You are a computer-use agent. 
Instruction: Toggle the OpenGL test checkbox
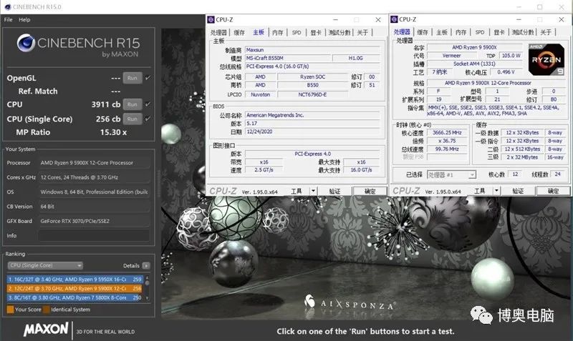148,78
